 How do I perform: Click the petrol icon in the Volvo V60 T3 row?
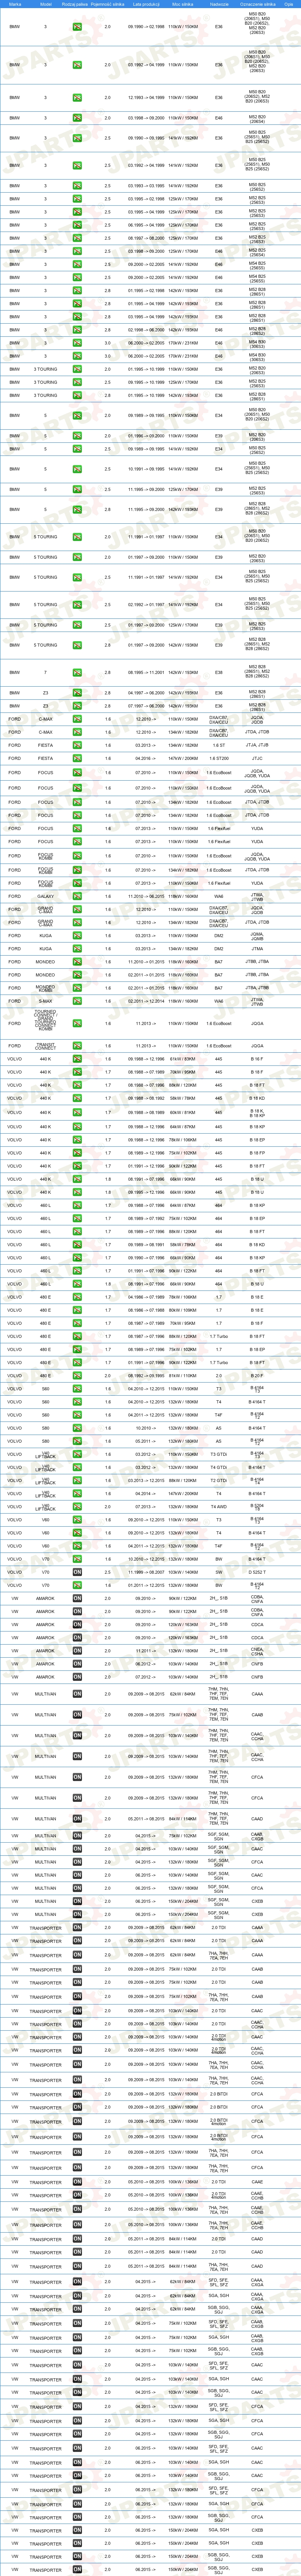click(x=77, y=1520)
